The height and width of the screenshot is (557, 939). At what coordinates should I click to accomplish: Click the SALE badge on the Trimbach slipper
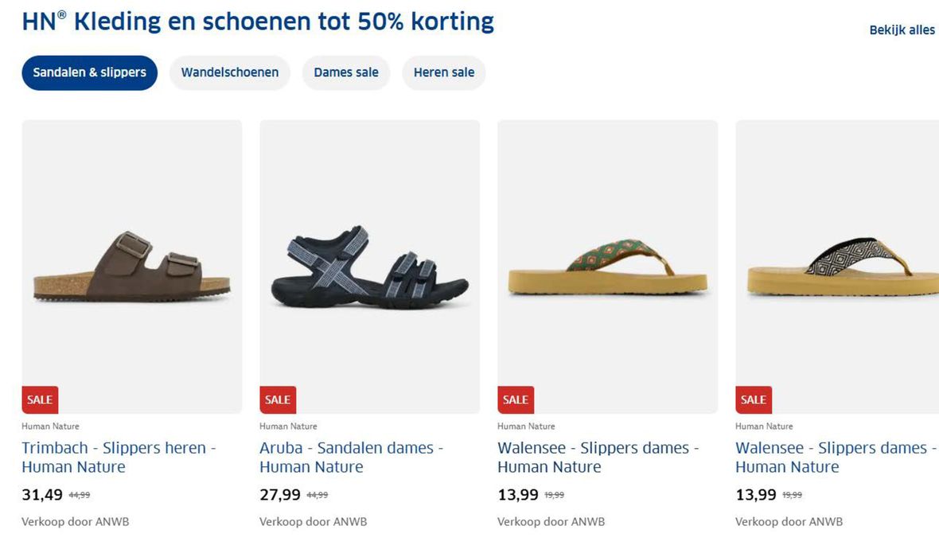click(x=40, y=400)
